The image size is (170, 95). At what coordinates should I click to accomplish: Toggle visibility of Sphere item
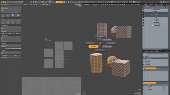point(143,14)
